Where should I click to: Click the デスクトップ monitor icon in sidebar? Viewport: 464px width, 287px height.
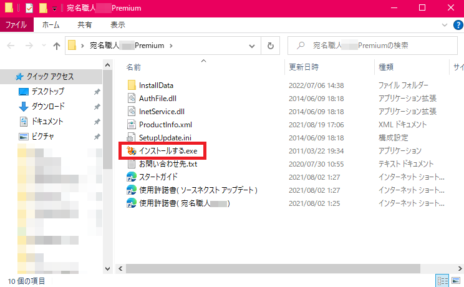[24, 92]
